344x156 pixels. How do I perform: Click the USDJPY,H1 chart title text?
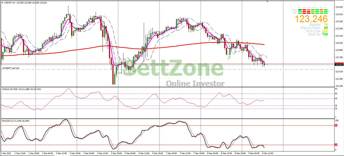pyautogui.click(x=9, y=2)
